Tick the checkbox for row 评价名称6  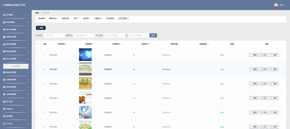click(x=38, y=84)
